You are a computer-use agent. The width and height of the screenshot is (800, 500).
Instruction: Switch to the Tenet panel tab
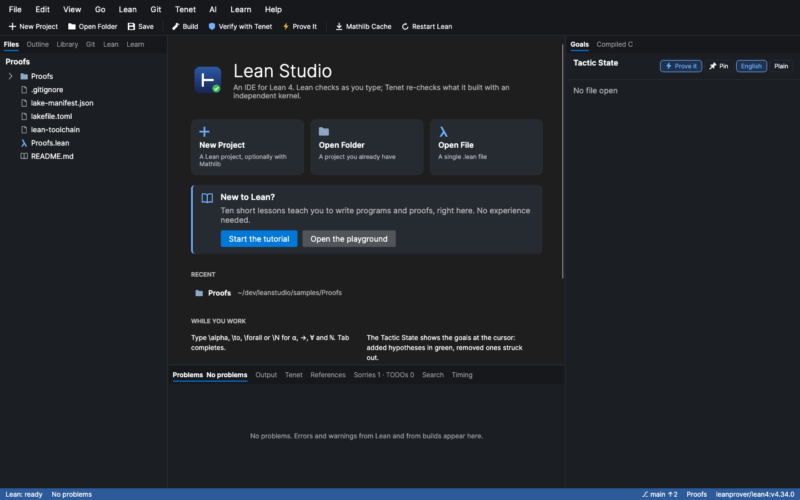(294, 375)
